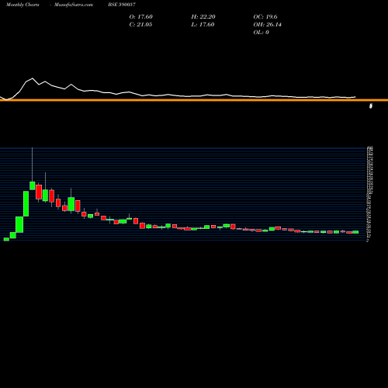Click the peak of the white indicator line
The height and width of the screenshot is (388, 388).
[33, 78]
